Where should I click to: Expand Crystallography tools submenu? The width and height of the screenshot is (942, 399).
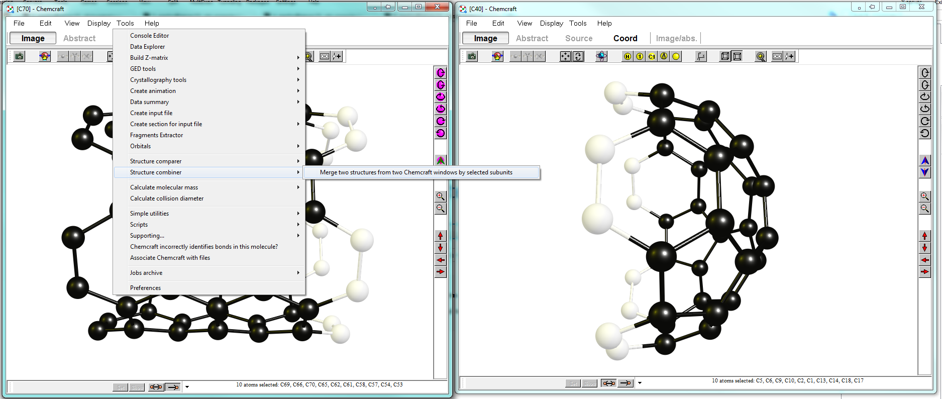[x=209, y=80]
